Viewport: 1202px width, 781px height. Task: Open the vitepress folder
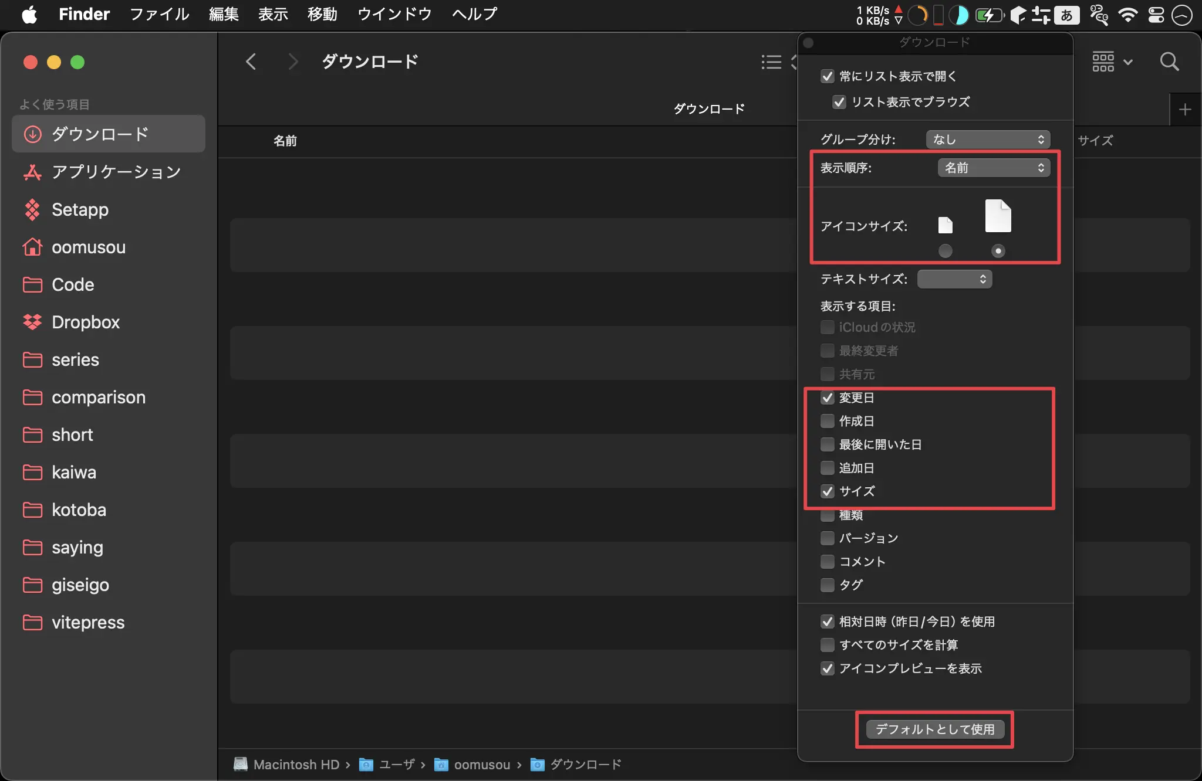click(x=109, y=622)
